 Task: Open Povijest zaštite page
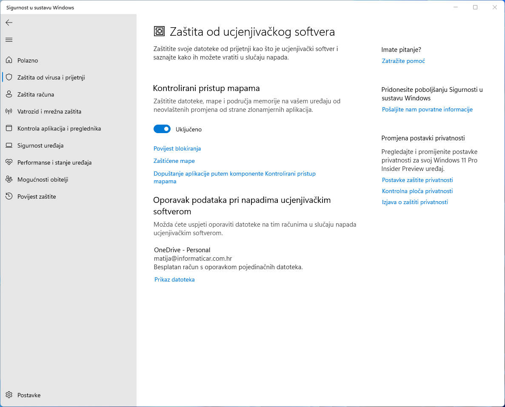68,196
